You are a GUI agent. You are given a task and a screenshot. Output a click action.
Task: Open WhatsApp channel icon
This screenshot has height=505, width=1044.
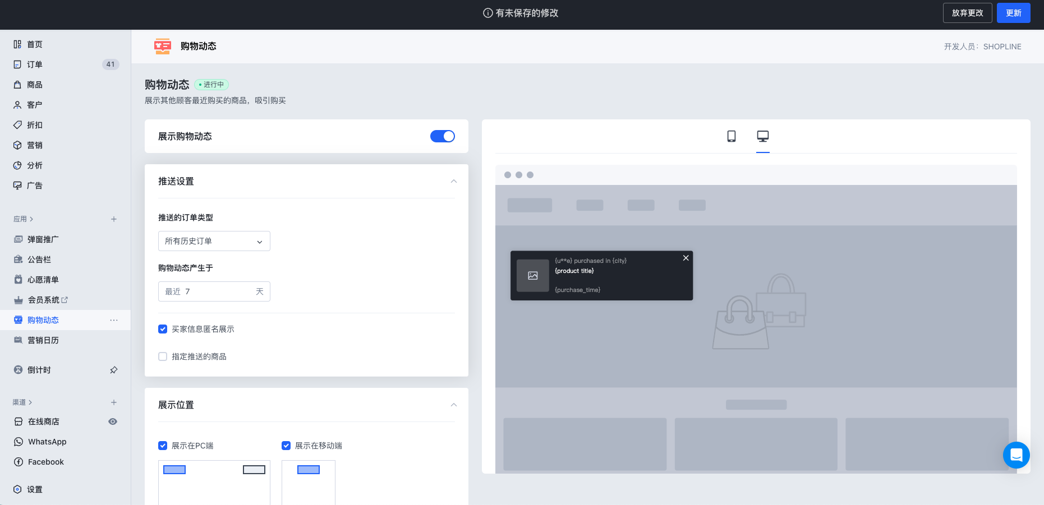pyautogui.click(x=19, y=442)
